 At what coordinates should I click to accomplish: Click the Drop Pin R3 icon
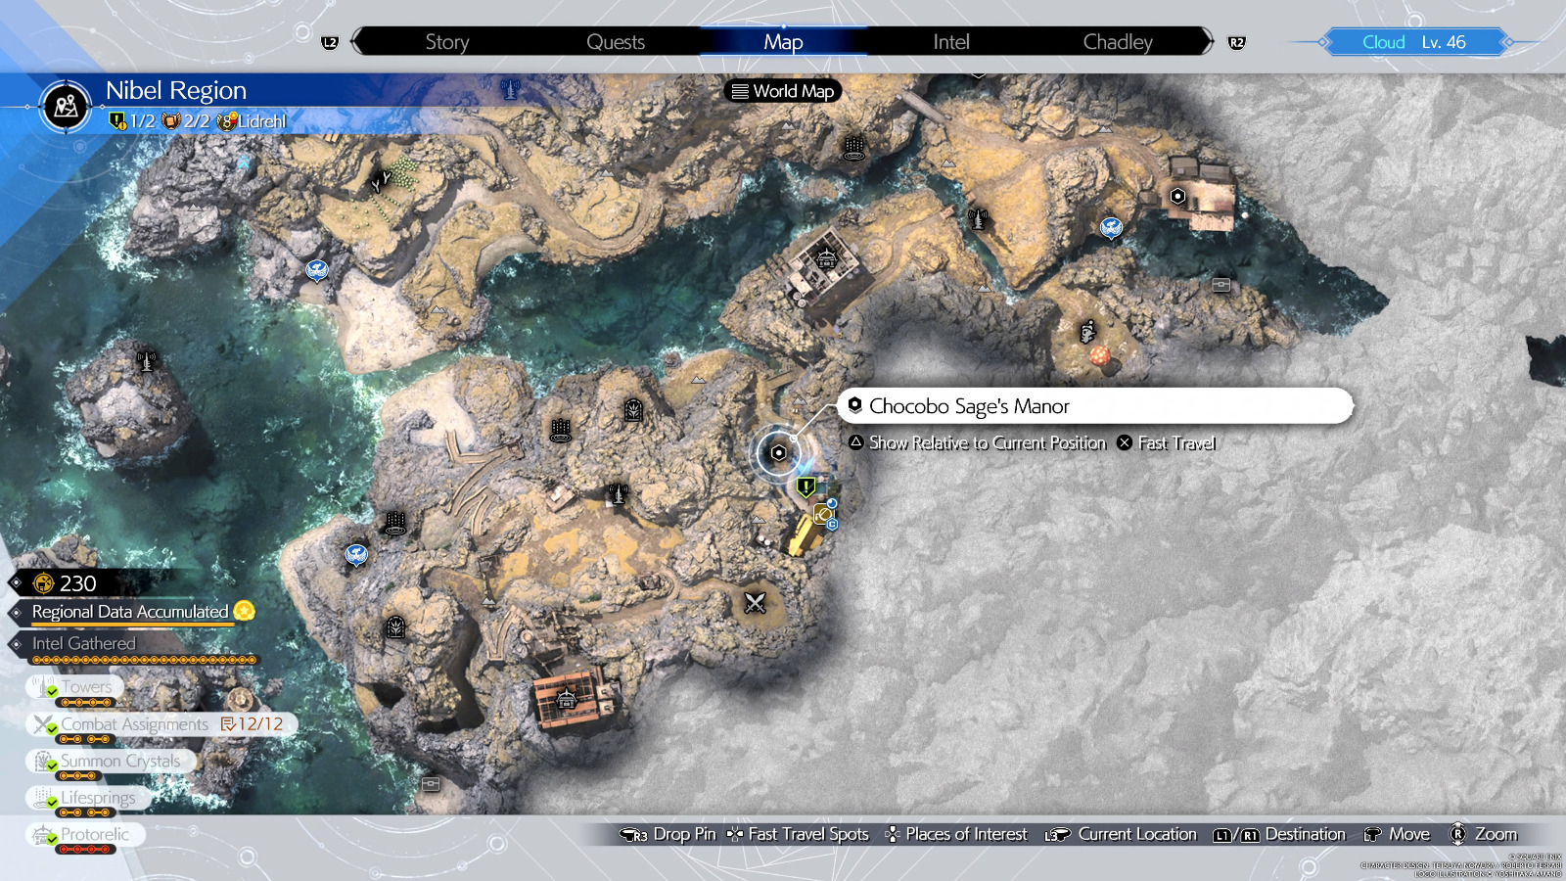[633, 834]
